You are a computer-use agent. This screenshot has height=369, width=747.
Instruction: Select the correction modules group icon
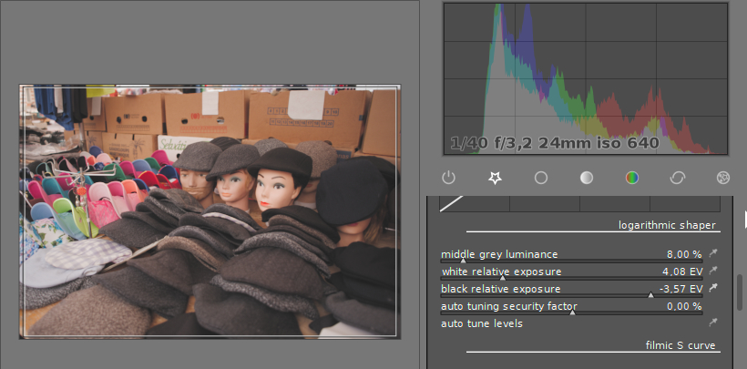tap(678, 178)
